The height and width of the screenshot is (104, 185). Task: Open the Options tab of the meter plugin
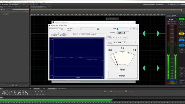pos(169,16)
